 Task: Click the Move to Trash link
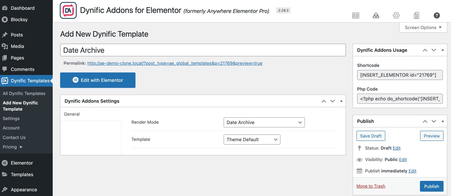coord(371,186)
